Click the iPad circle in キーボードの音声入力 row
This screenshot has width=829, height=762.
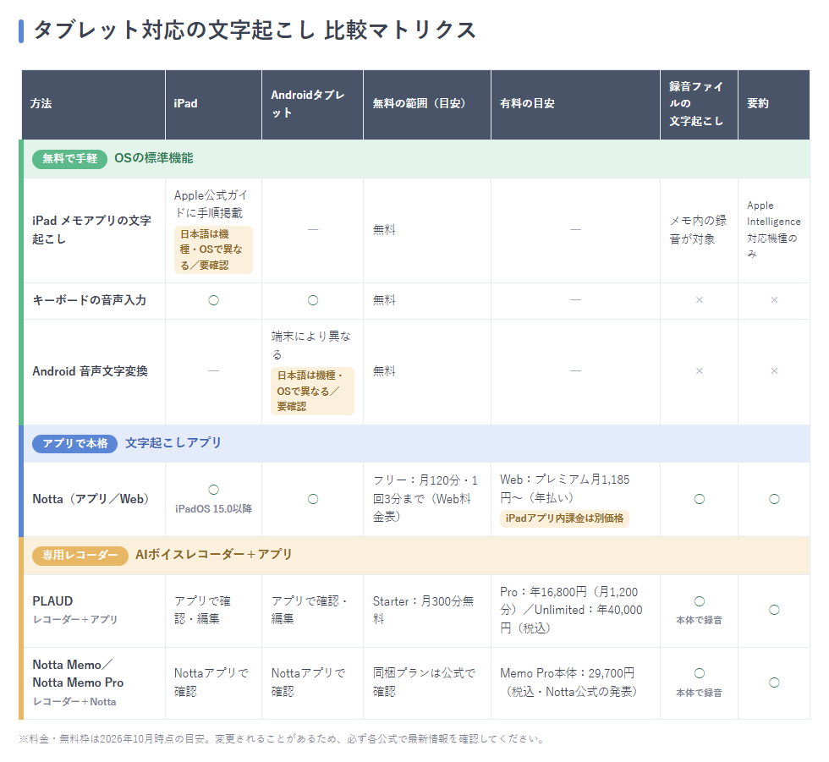tap(213, 300)
